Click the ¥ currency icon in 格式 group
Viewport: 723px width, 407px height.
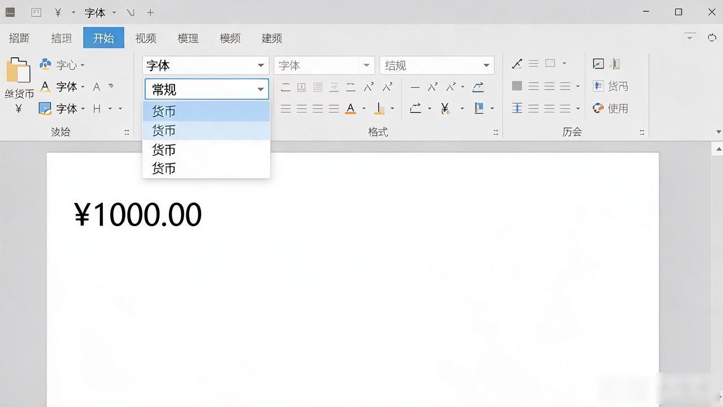point(445,108)
